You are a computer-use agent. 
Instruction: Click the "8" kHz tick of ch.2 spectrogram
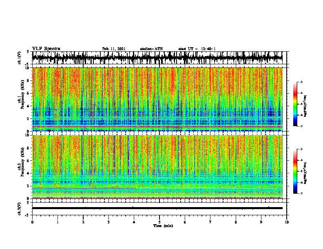pos(29,148)
